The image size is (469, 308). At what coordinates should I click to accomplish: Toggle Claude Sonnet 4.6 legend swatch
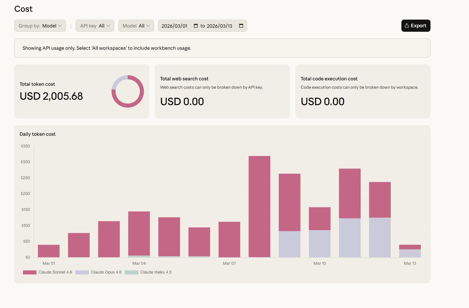pos(30,272)
